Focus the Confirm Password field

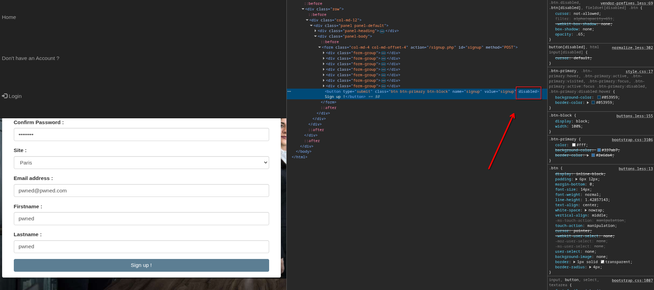[141, 134]
